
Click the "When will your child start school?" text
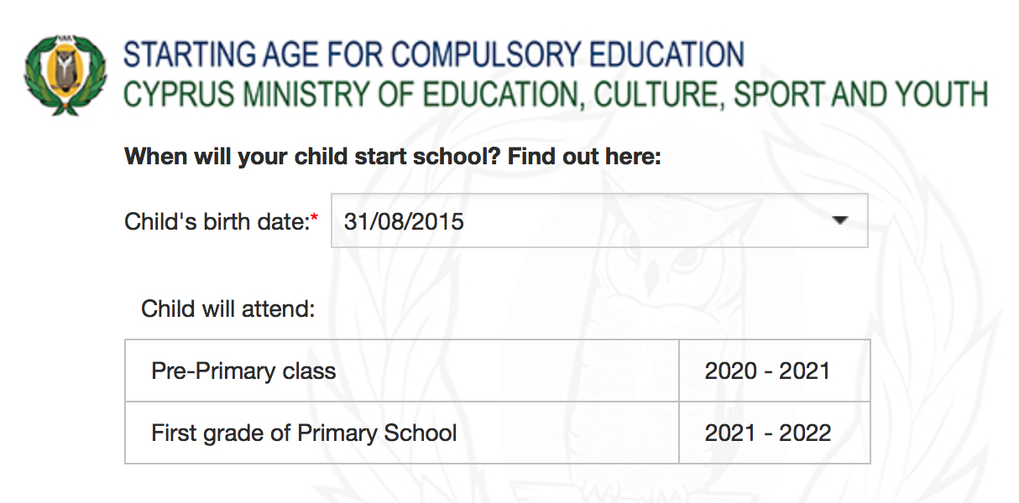[313, 157]
